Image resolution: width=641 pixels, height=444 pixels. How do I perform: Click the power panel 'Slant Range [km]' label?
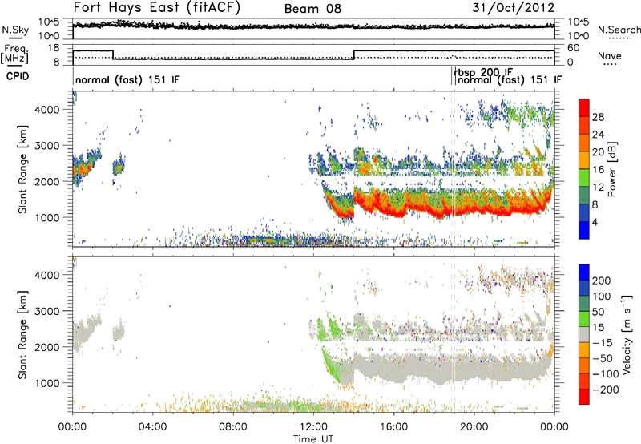(22, 169)
